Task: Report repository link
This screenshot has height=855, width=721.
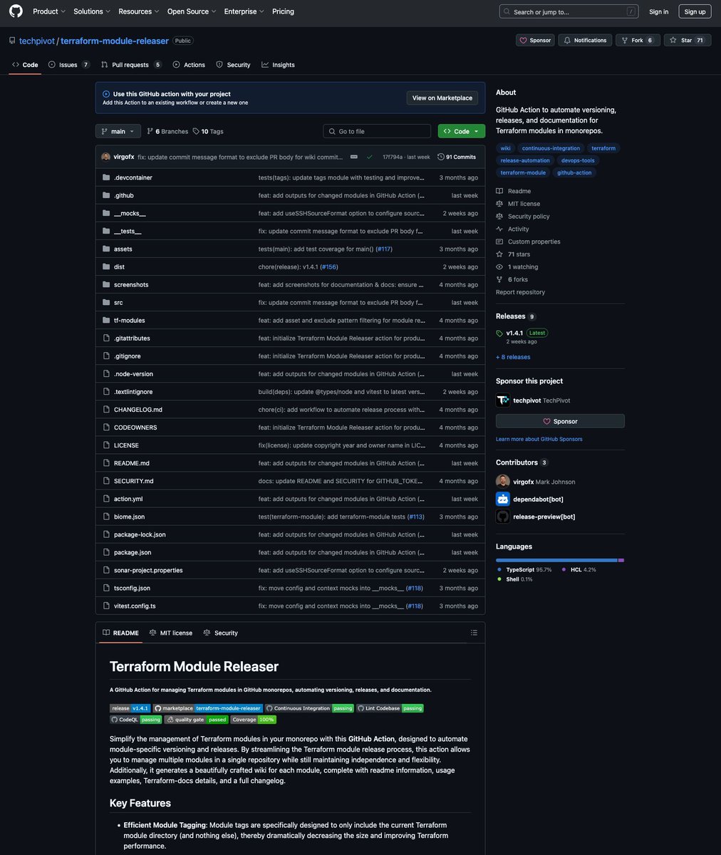Action: point(520,292)
